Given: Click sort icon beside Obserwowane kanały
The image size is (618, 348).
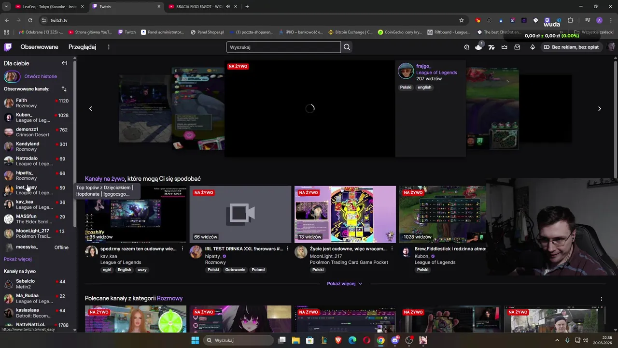Looking at the screenshot, I should [64, 89].
